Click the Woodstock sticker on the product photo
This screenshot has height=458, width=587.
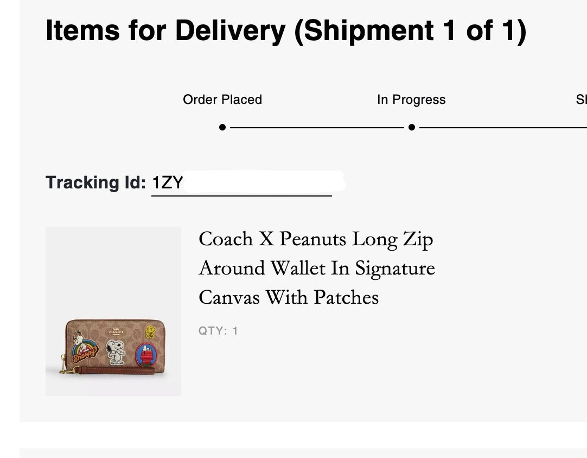151,332
